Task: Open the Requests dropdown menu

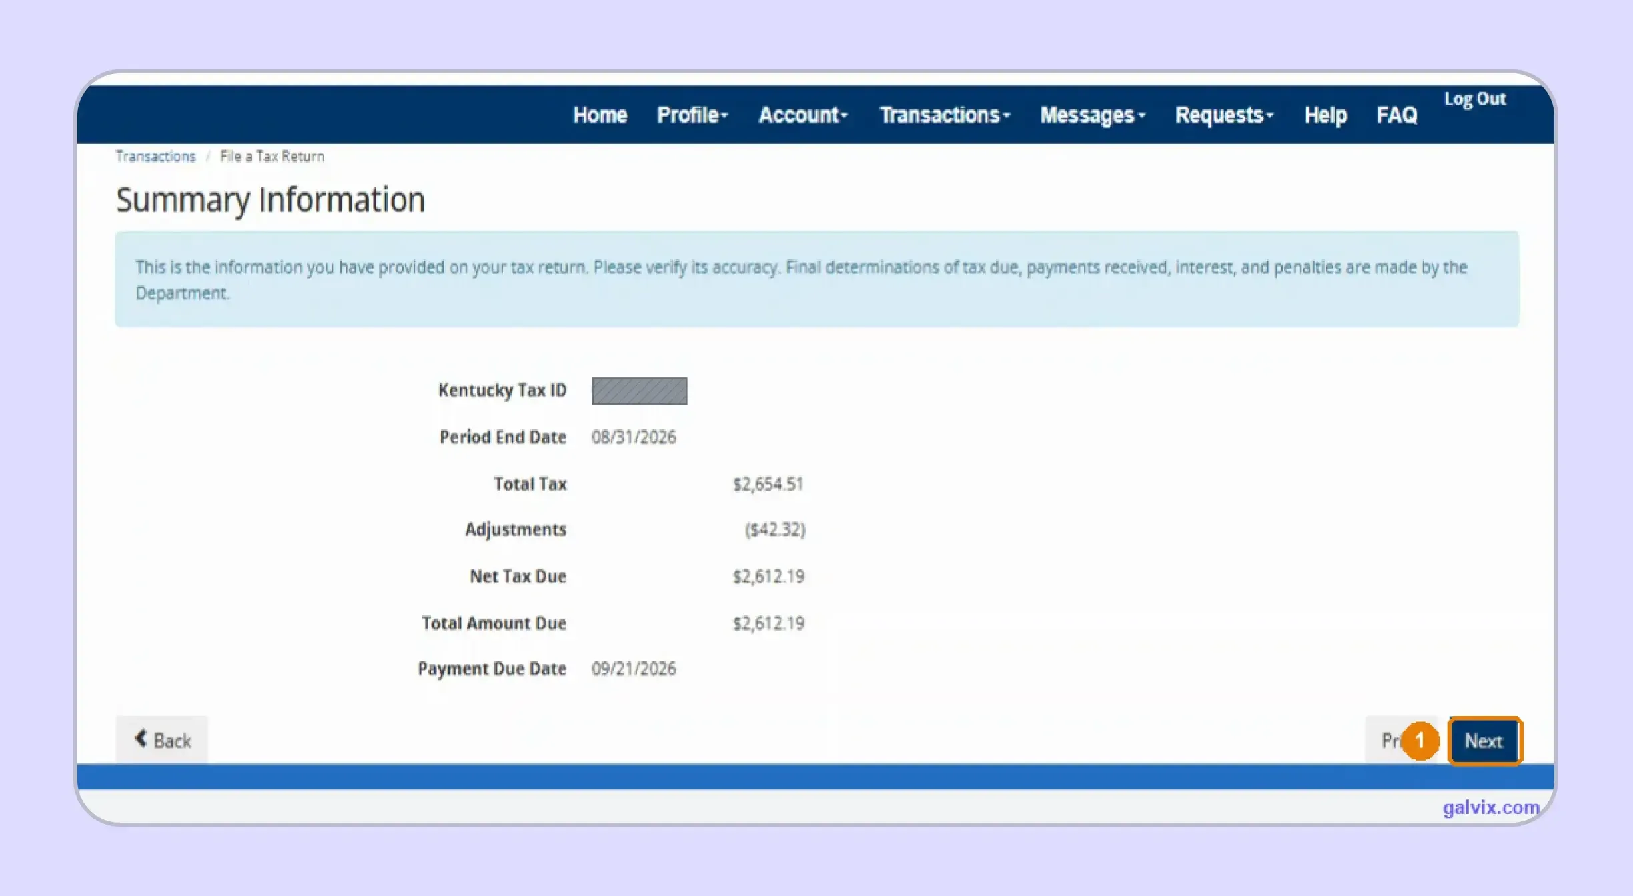Action: pyautogui.click(x=1224, y=115)
